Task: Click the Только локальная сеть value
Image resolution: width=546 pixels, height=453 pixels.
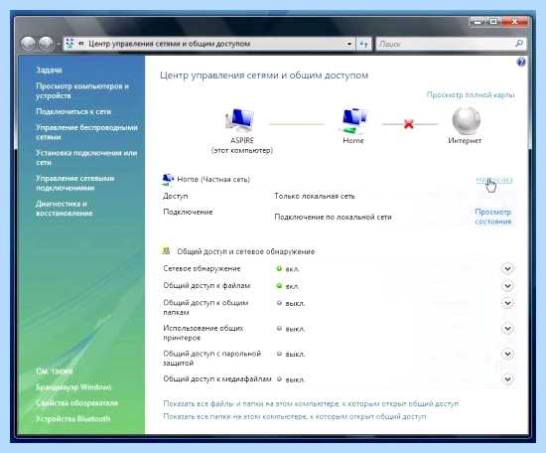Action: 314,196
